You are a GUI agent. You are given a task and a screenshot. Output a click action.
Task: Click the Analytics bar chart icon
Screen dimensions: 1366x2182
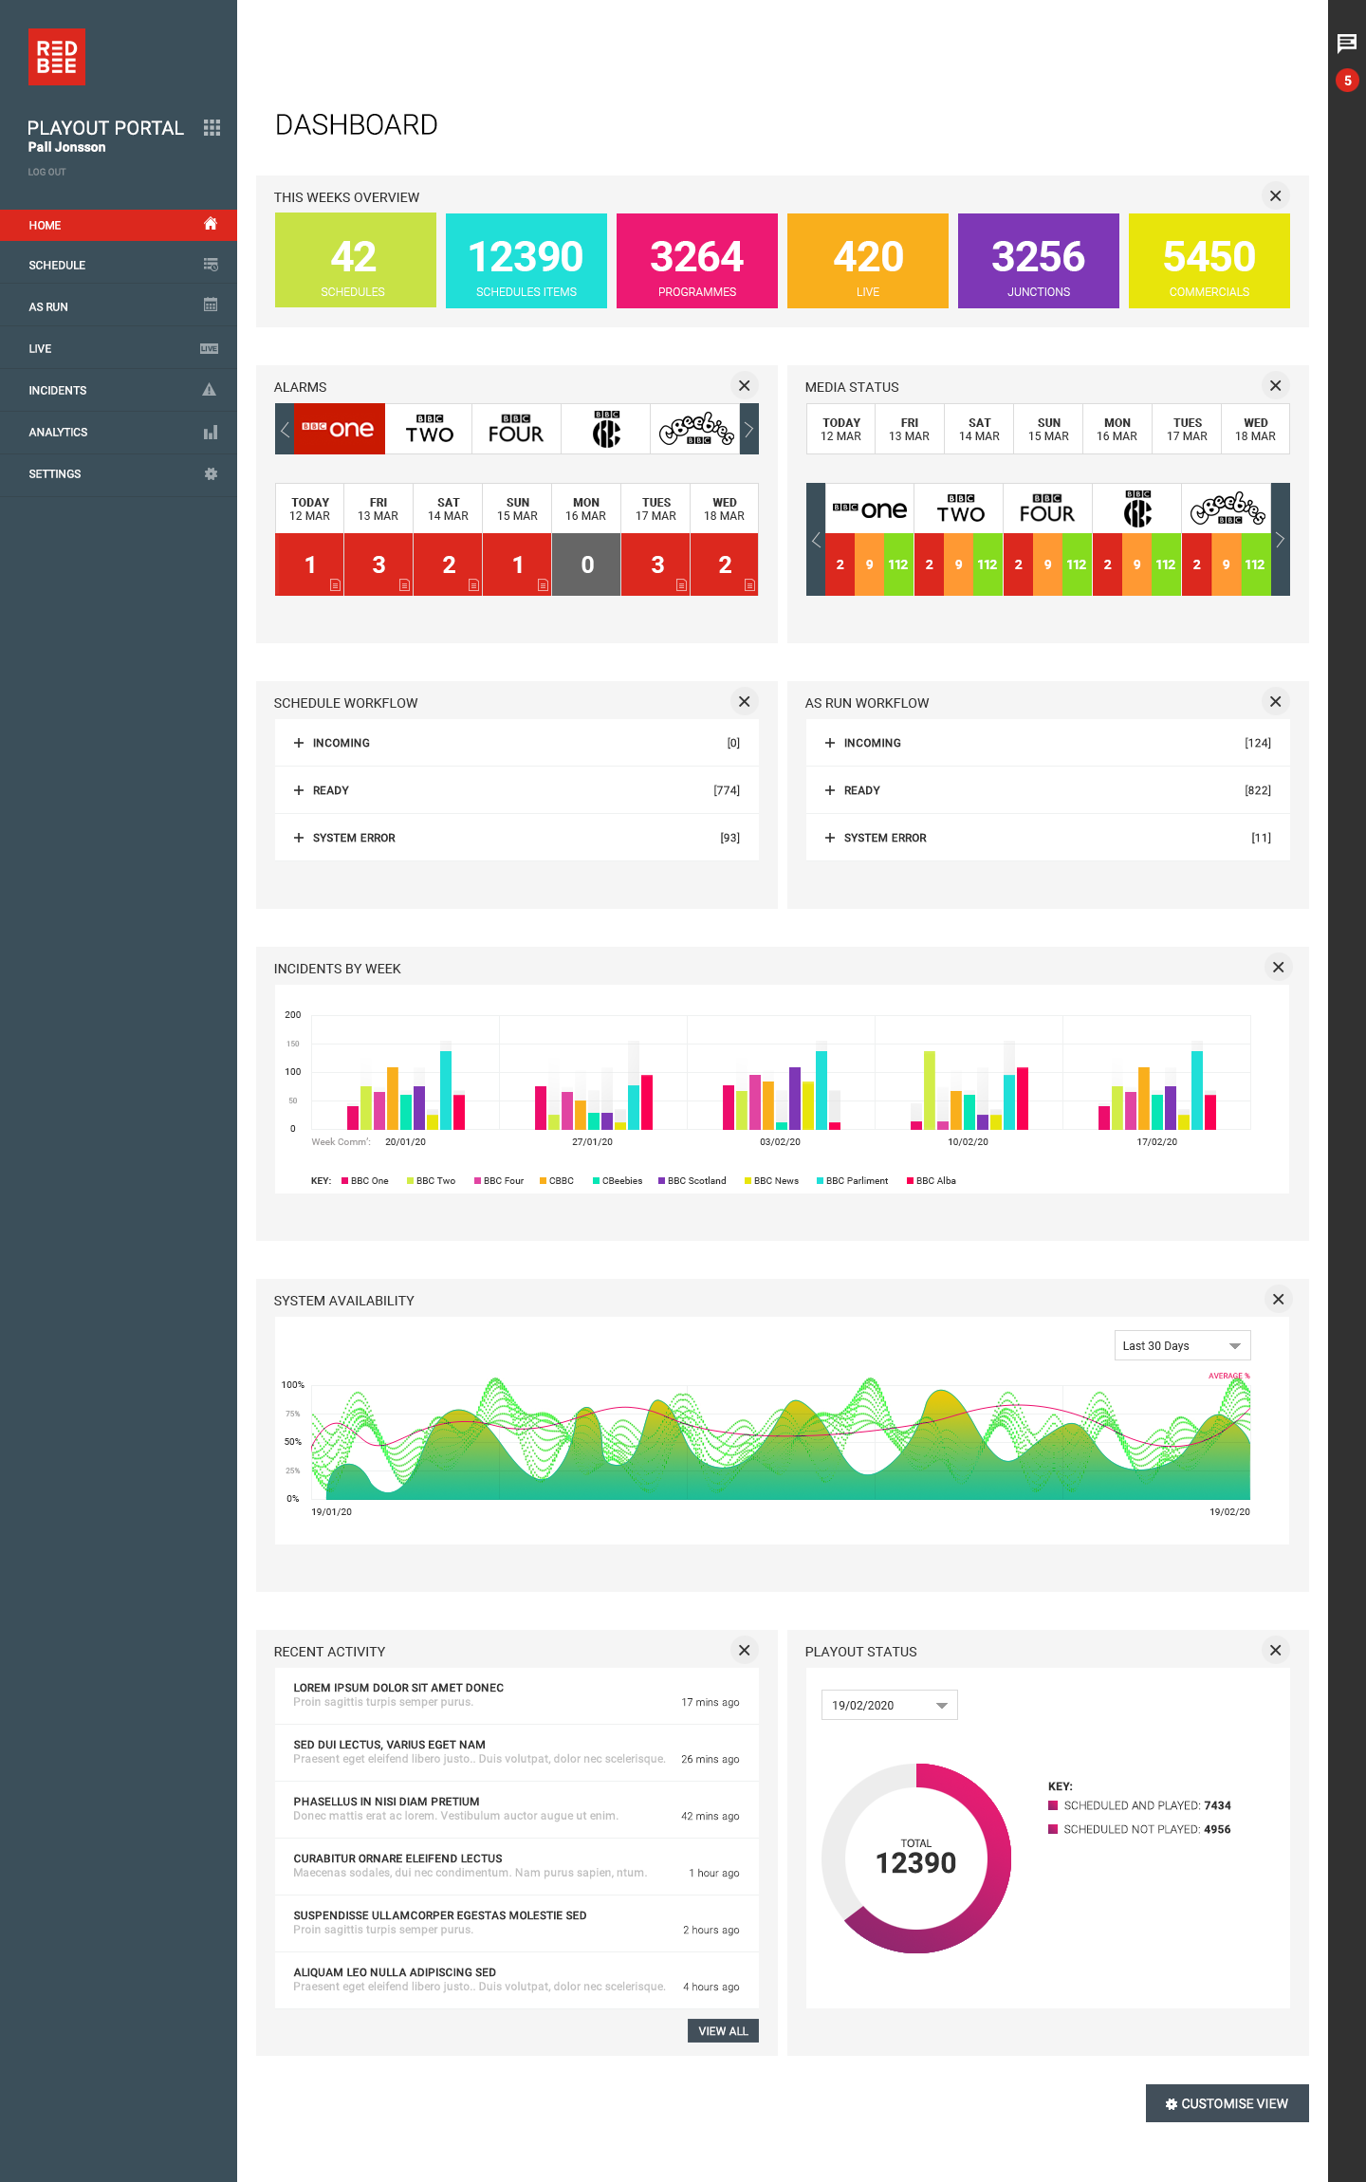(x=211, y=432)
